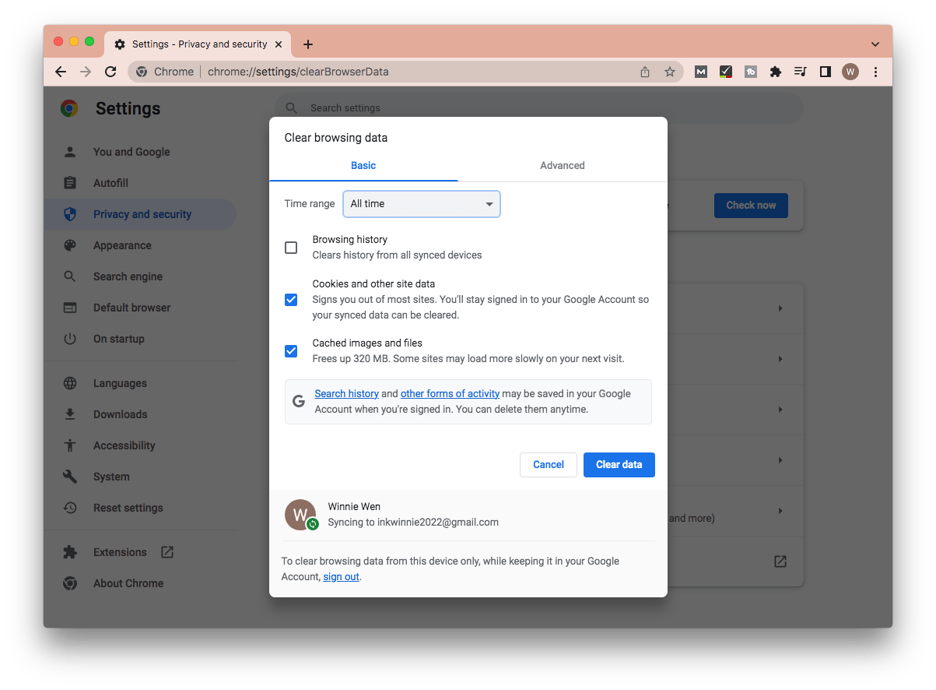Click the bookmark star icon
Image resolution: width=936 pixels, height=690 pixels.
pyautogui.click(x=669, y=72)
